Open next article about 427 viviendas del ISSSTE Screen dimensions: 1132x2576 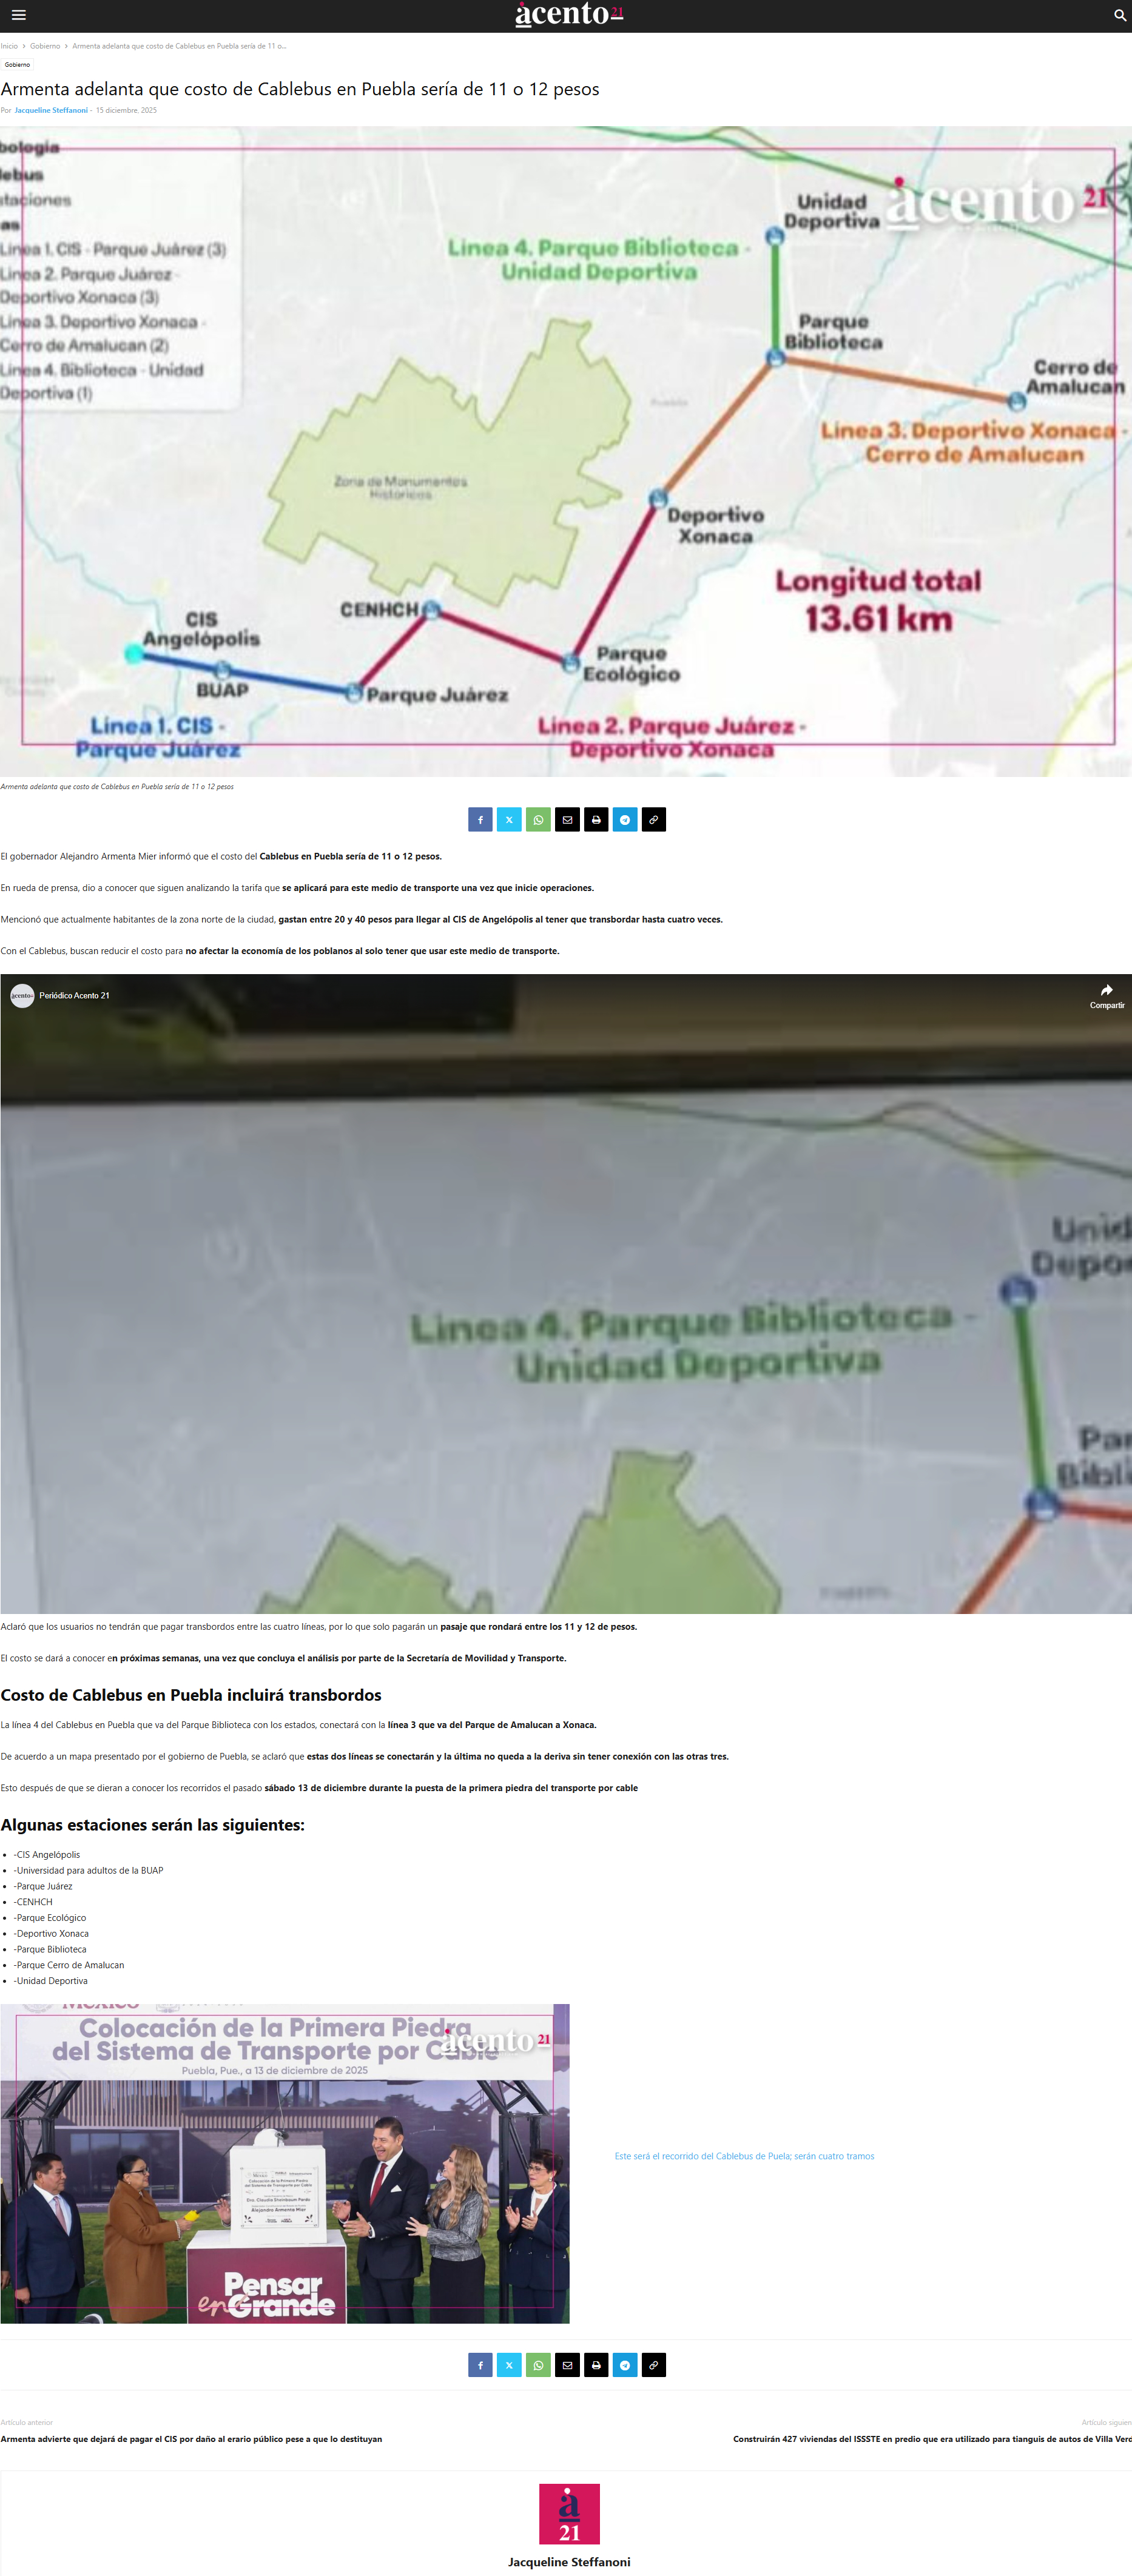coord(932,2439)
